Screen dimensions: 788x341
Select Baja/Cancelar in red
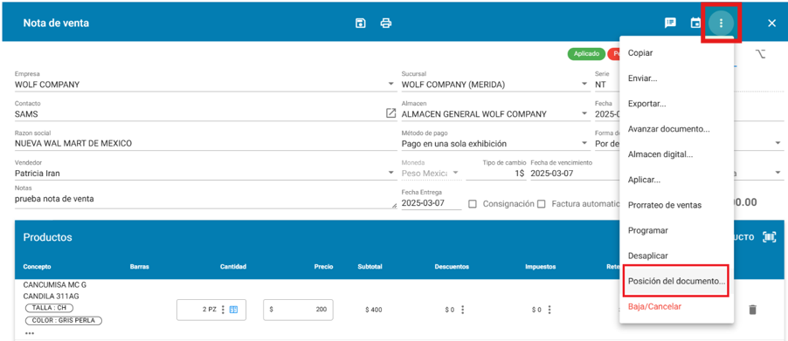[677, 306]
